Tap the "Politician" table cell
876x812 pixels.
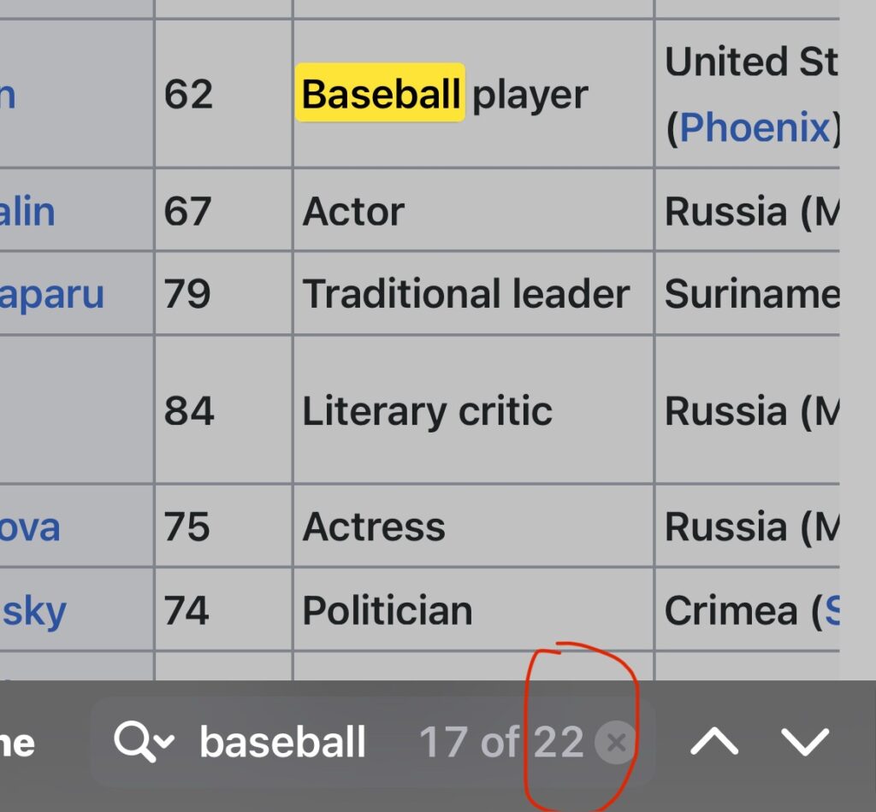pos(388,610)
